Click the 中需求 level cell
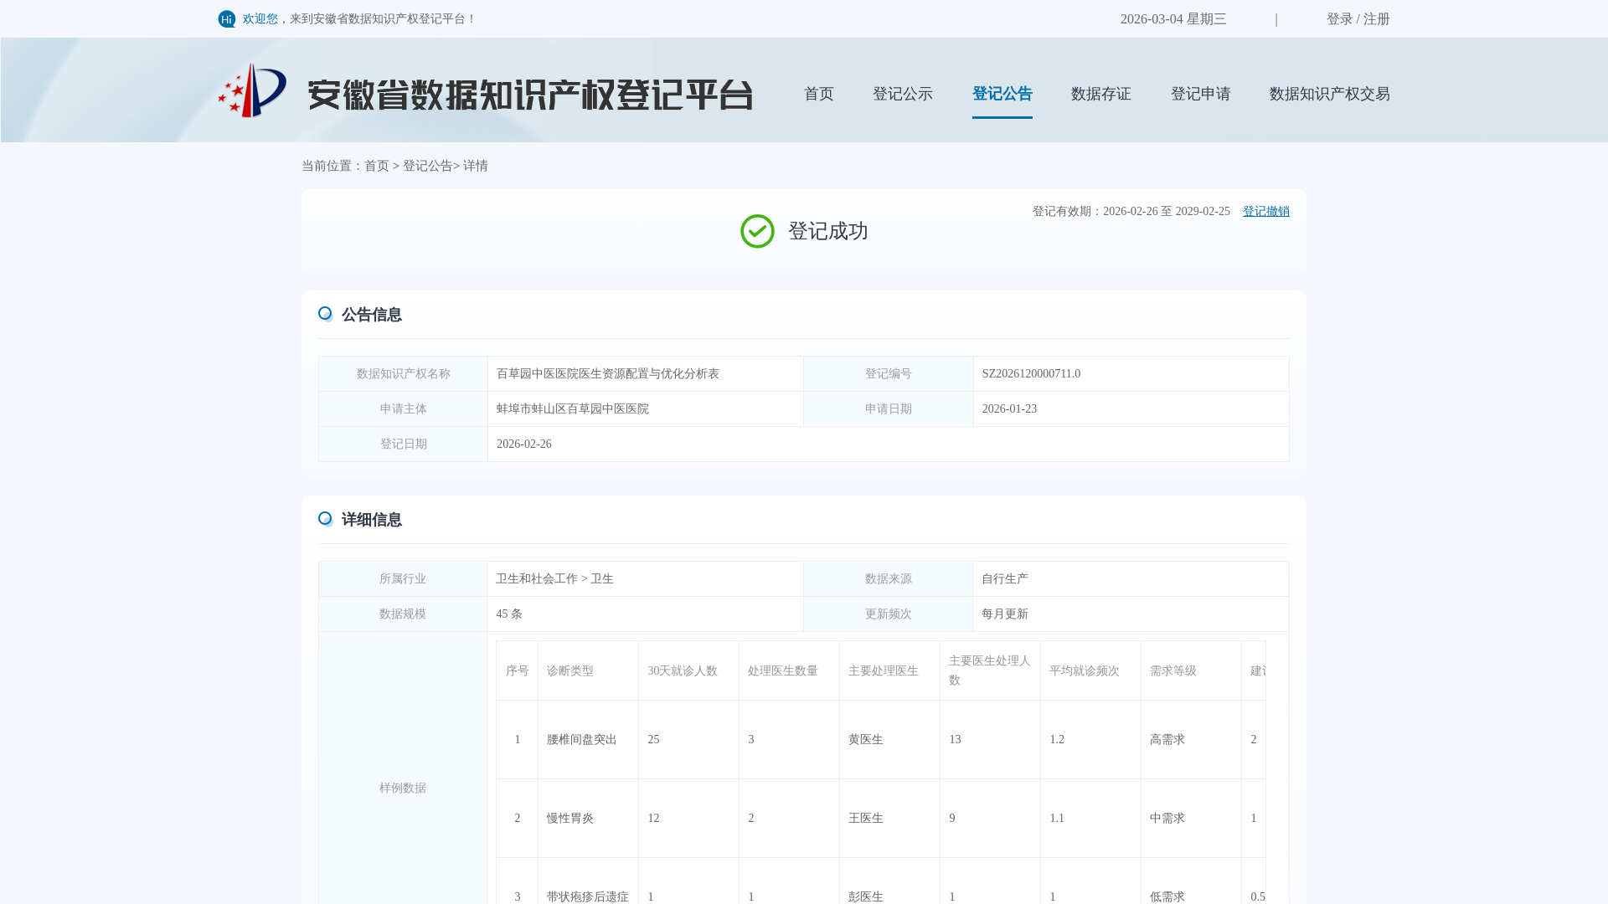This screenshot has width=1608, height=904. click(1191, 819)
